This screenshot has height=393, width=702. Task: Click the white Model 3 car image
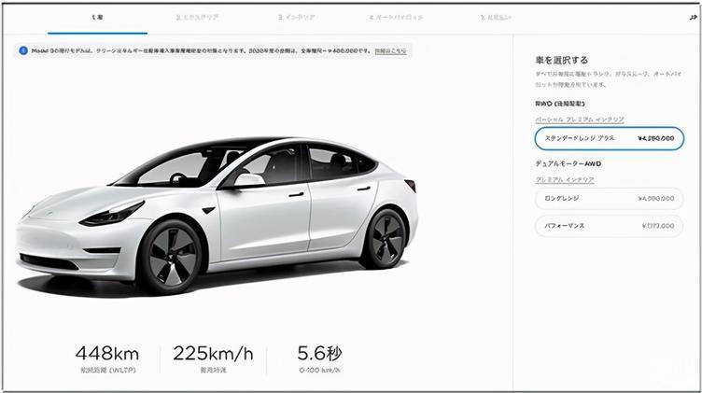[217, 216]
